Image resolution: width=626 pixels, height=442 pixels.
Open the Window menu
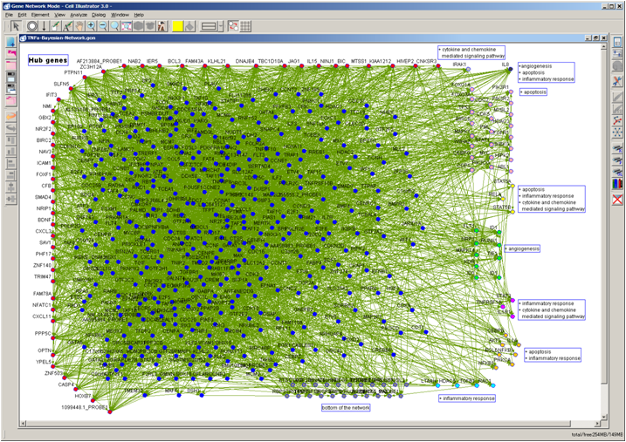tap(120, 15)
